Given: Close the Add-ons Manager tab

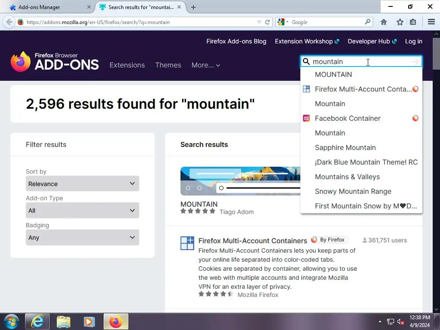Looking at the screenshot, I should point(89,7).
